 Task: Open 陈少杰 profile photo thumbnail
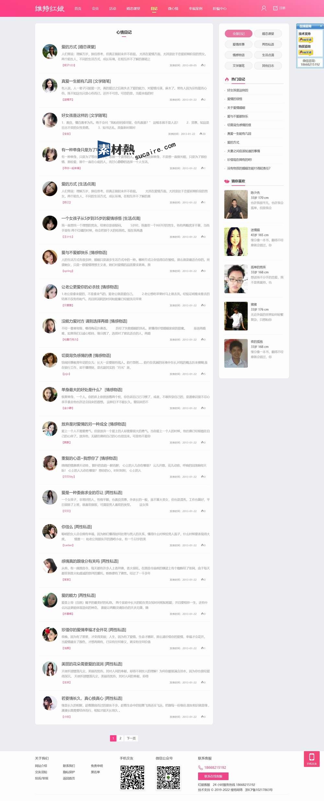(x=236, y=204)
